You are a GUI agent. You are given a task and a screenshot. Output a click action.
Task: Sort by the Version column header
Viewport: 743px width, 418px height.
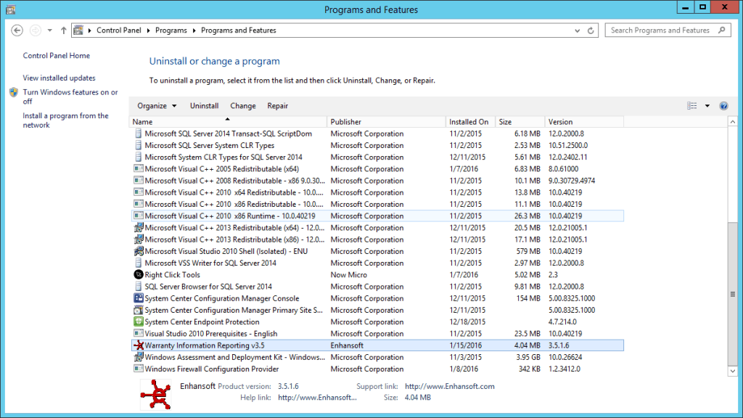click(584, 122)
